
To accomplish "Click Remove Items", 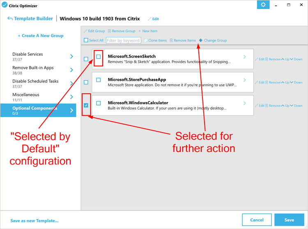I will click(183, 40).
